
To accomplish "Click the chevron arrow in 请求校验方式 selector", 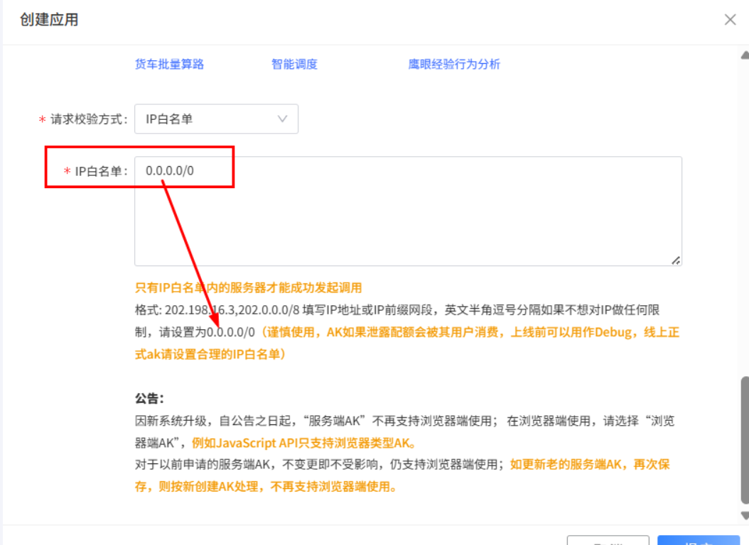I will [282, 119].
